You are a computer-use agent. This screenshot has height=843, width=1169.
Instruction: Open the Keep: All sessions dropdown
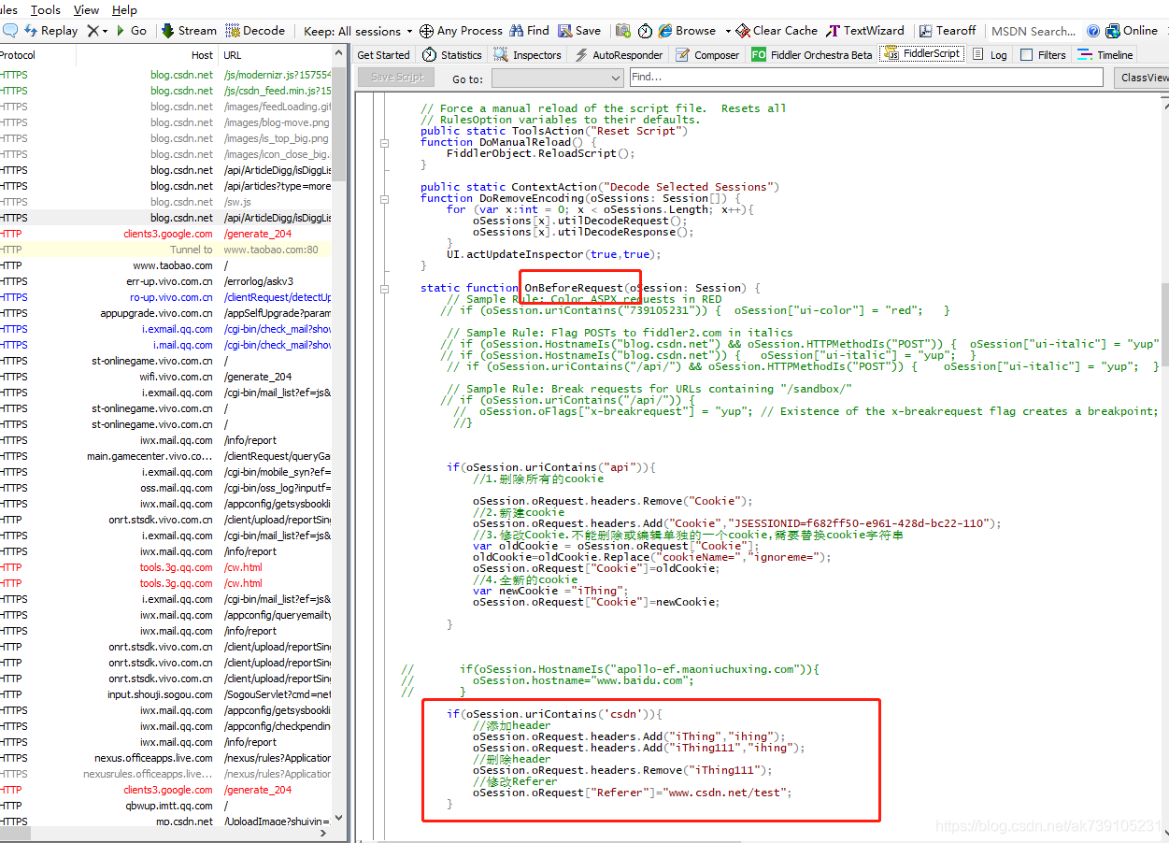pyautogui.click(x=358, y=31)
